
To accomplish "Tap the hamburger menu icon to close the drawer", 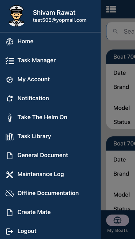I will pos(111,9).
